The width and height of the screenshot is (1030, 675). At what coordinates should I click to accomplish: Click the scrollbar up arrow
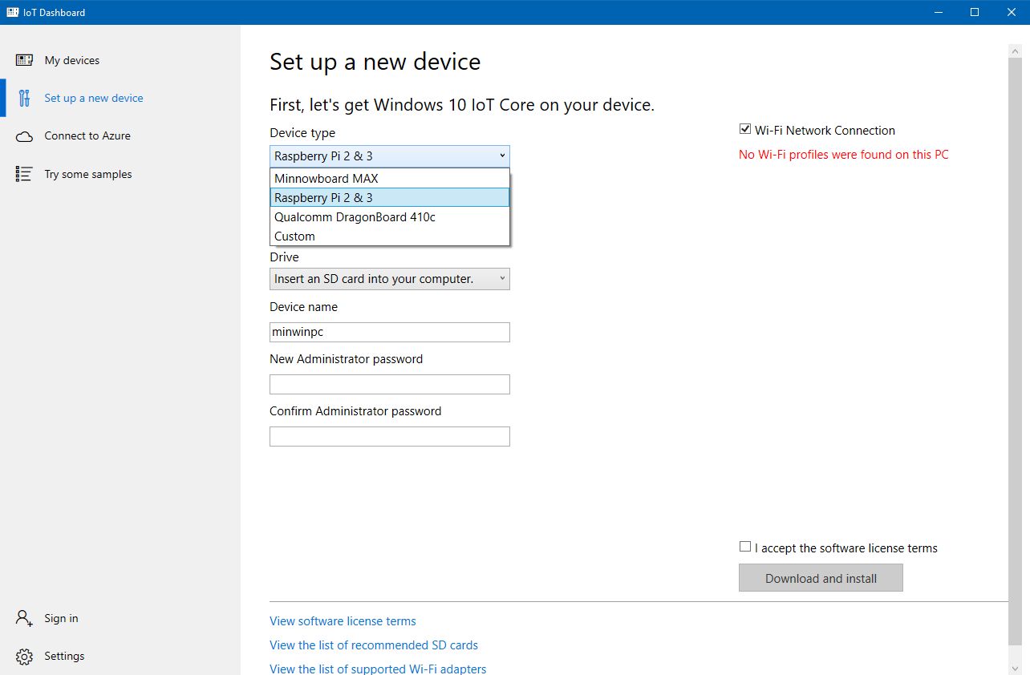[1015, 50]
